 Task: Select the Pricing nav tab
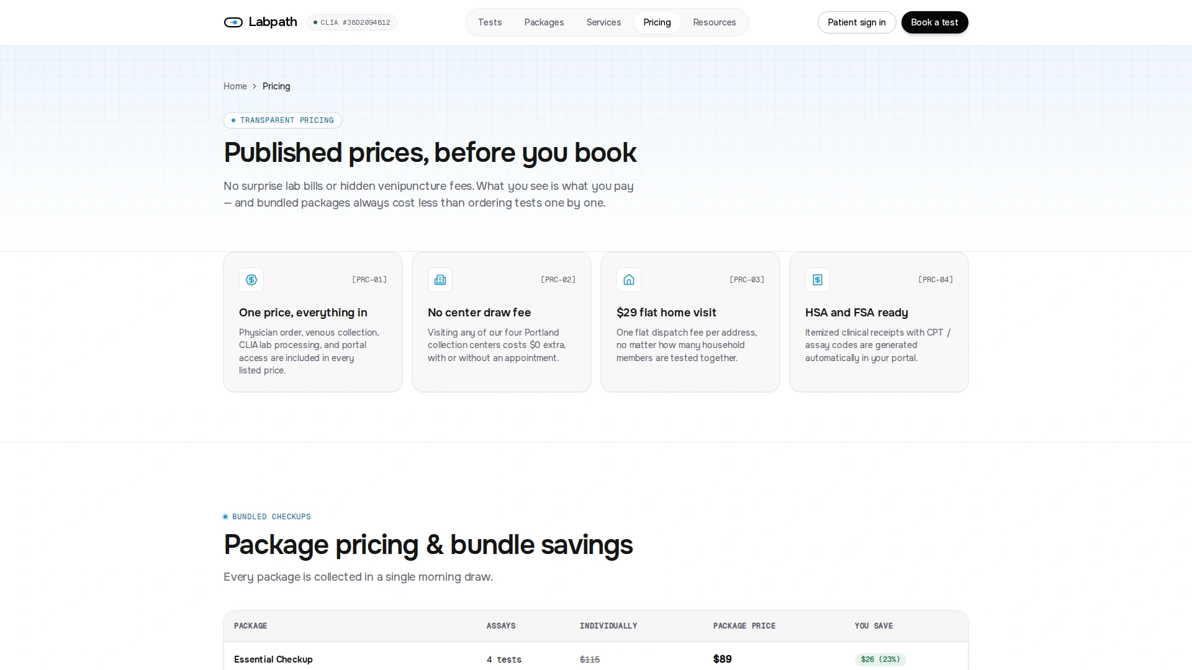[x=657, y=22]
